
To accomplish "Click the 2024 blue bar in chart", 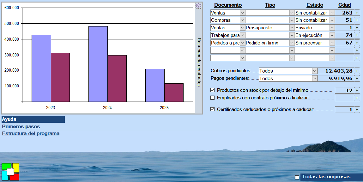I will pyautogui.click(x=98, y=64).
